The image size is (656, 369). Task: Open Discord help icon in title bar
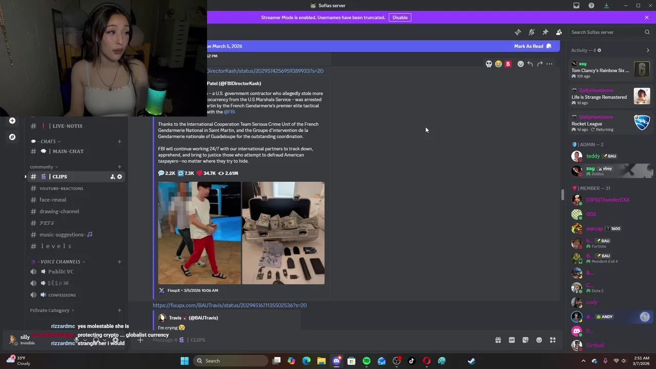point(591,6)
